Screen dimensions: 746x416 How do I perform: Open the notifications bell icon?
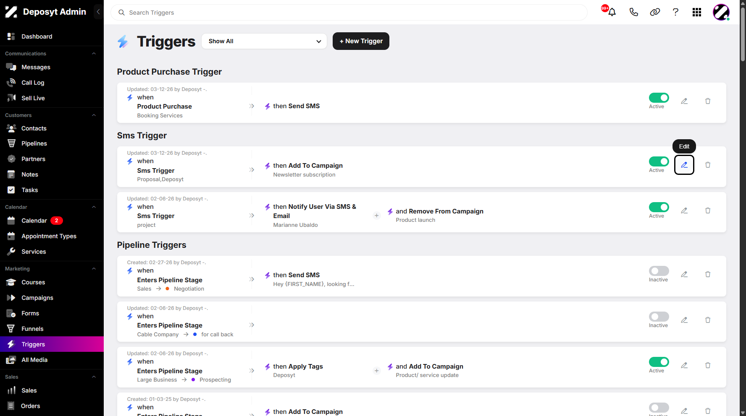(612, 12)
